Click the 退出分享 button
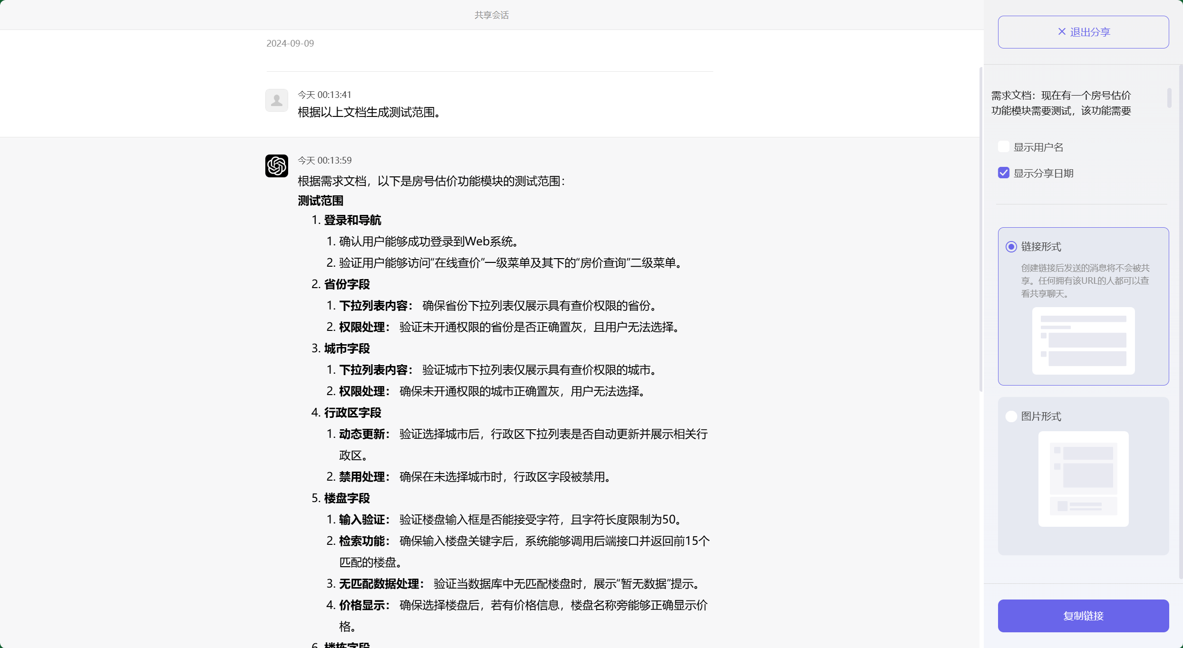 click(1083, 31)
